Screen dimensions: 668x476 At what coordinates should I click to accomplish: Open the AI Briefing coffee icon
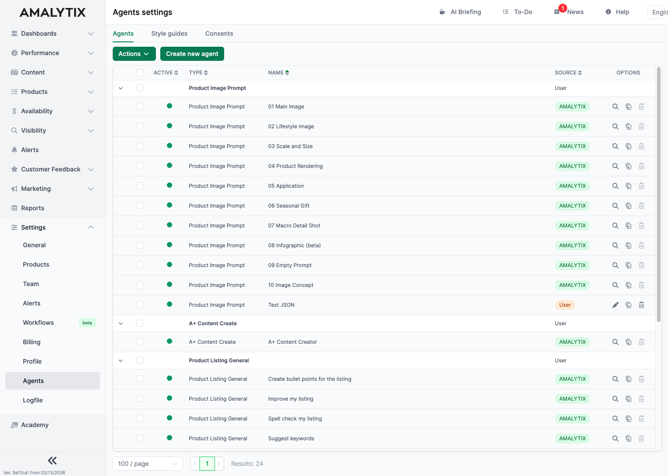point(442,12)
